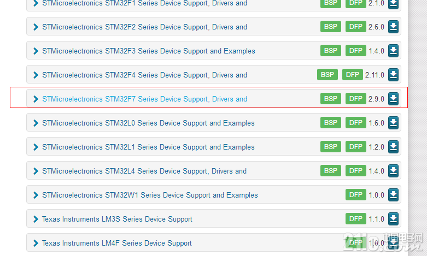Open Texas Instruments LM4F Series Device Support
Image resolution: width=427 pixels, height=256 pixels.
(x=117, y=243)
